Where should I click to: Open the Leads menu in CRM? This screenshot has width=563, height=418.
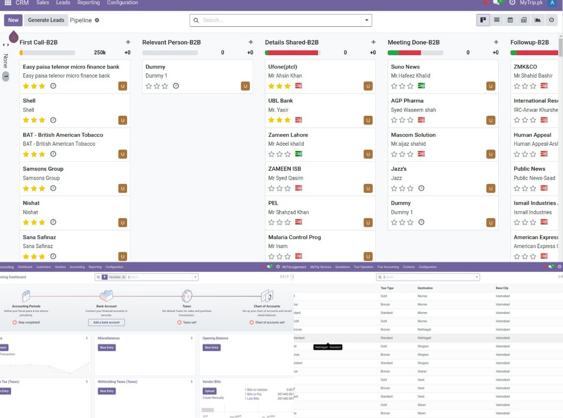pyautogui.click(x=63, y=3)
